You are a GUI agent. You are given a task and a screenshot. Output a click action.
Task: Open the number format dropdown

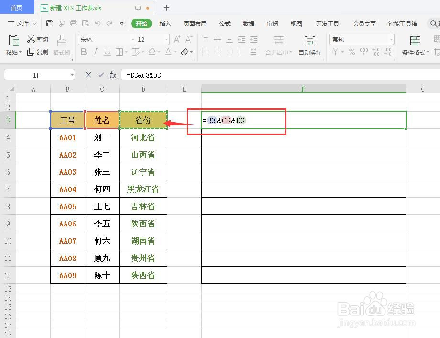tap(391, 40)
